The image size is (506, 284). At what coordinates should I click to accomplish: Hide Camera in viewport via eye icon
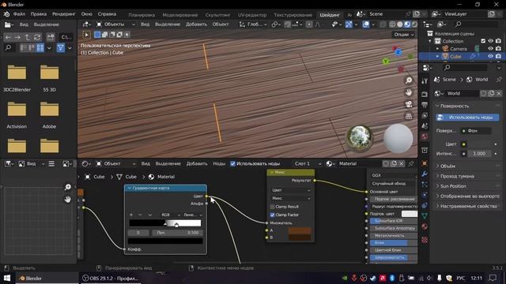tap(490, 49)
